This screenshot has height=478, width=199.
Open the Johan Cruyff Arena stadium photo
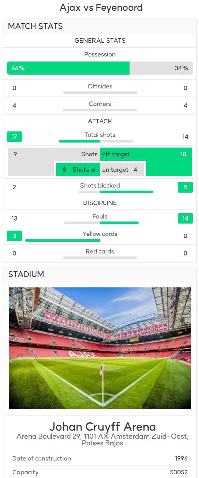point(100,348)
